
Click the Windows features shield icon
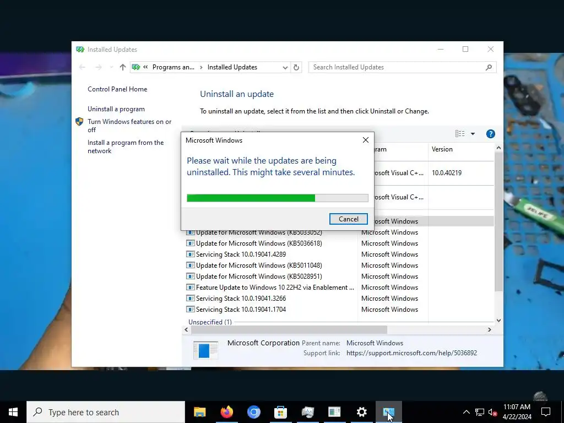[79, 122]
